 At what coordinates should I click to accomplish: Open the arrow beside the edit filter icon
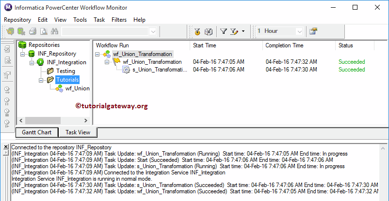point(243,31)
